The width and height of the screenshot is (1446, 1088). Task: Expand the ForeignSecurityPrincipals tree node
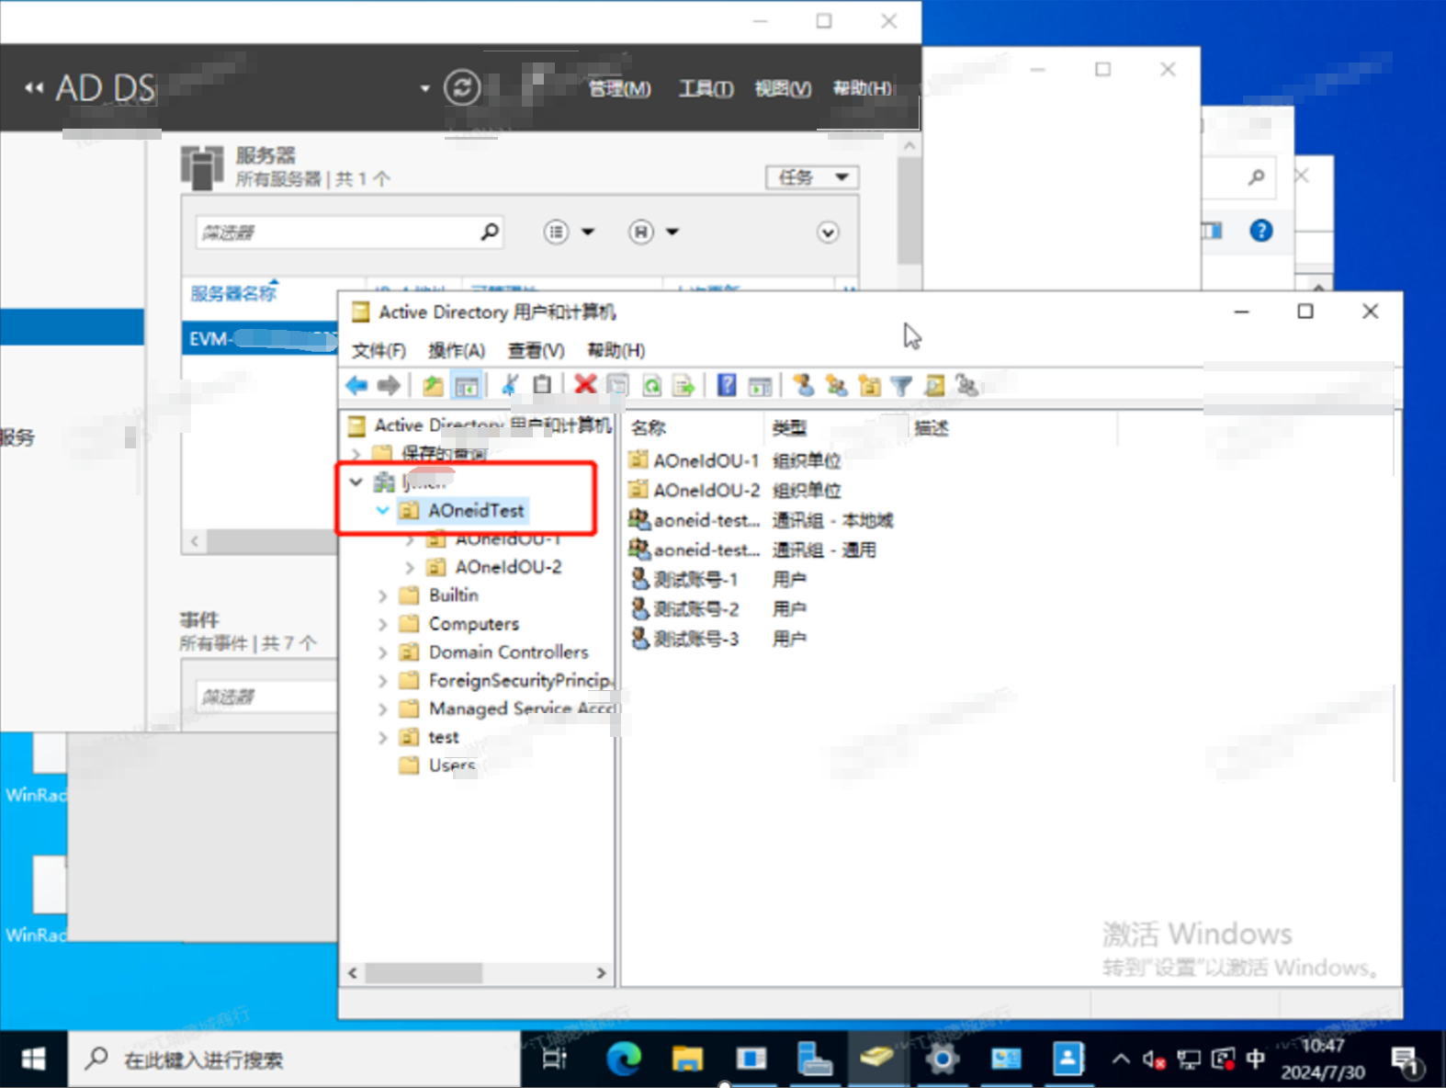[383, 682]
